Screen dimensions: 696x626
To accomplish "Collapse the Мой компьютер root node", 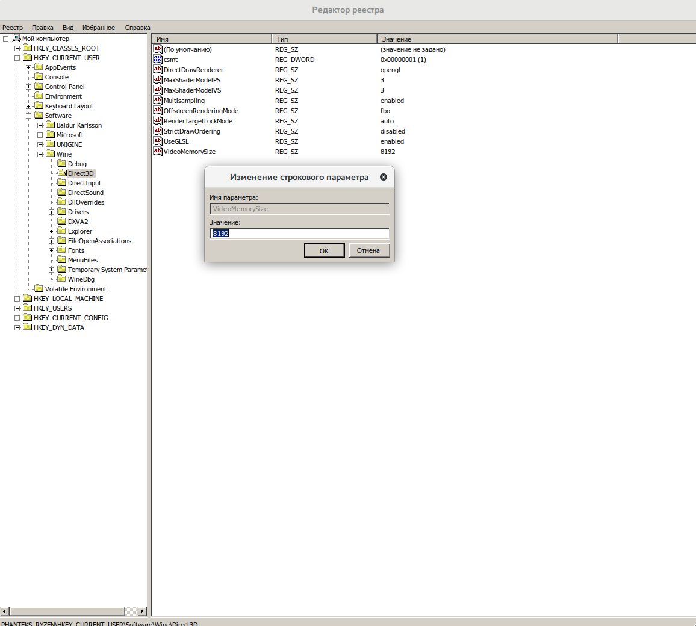I will pos(6,39).
